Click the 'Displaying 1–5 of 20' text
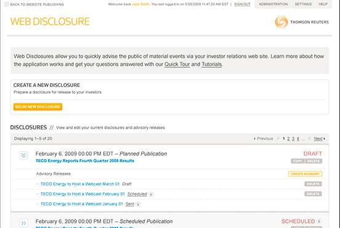 [33, 139]
